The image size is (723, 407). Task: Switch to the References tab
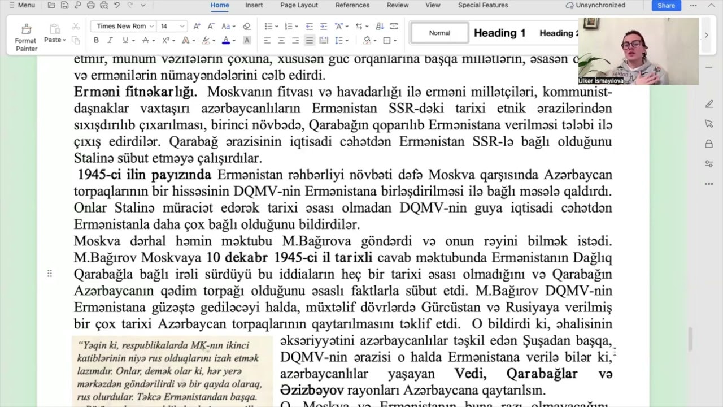[x=353, y=5]
